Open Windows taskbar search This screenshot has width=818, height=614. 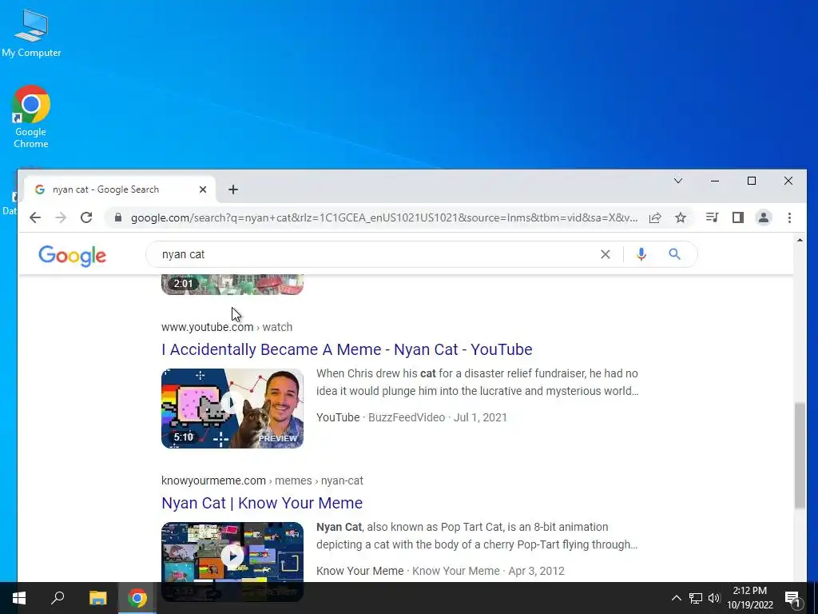click(58, 598)
